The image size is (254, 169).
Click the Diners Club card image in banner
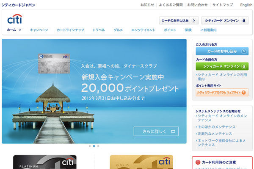coord(54,63)
